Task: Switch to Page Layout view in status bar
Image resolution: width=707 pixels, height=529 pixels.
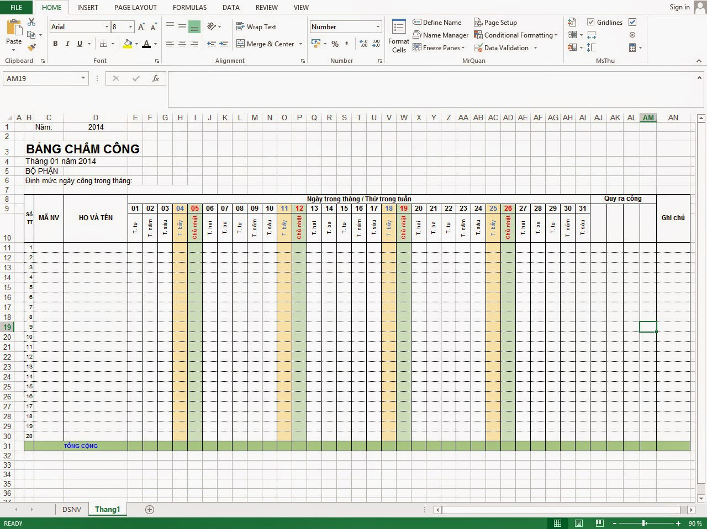Action: point(578,523)
